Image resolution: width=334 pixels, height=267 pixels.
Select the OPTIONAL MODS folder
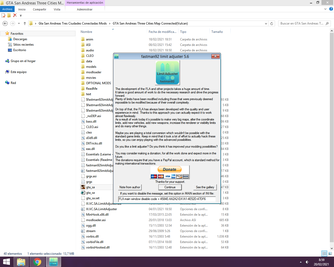coord(98,83)
